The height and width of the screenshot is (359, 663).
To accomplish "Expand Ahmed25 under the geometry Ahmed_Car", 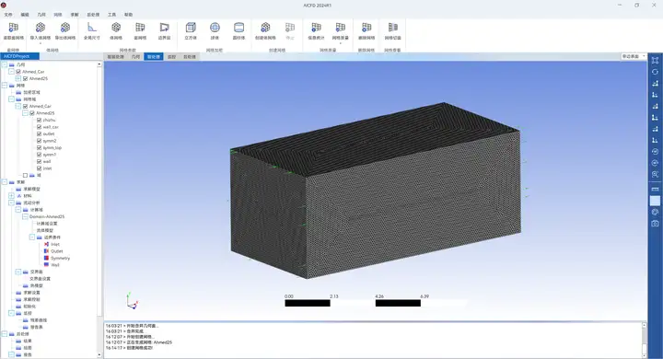I will click(18, 78).
